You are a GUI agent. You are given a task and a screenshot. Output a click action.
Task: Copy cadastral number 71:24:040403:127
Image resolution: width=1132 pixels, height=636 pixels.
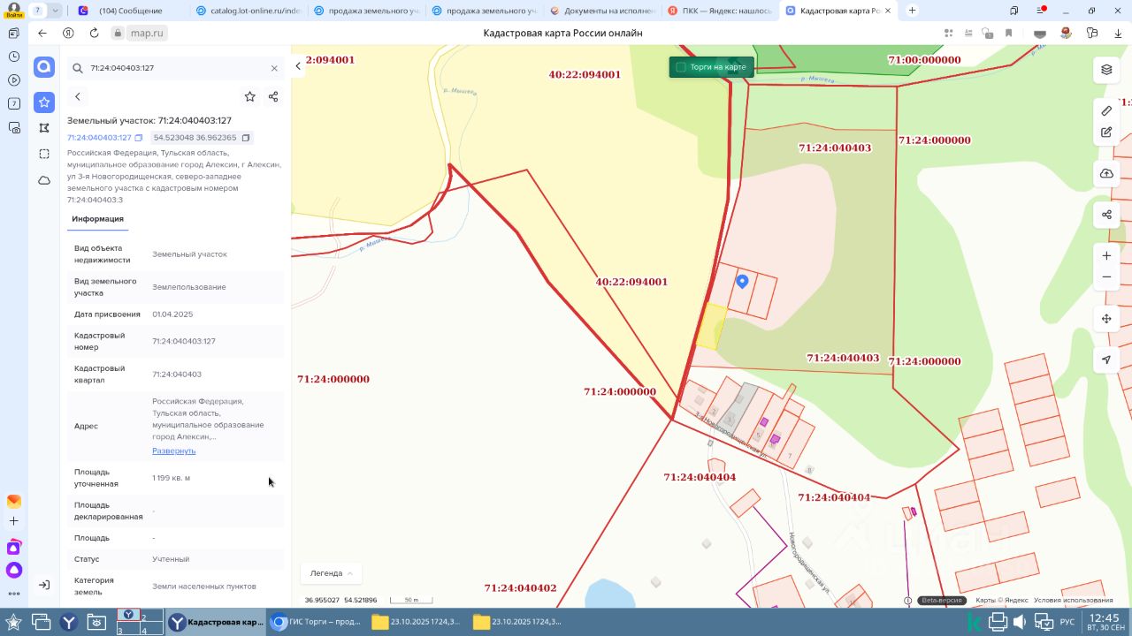tap(139, 138)
